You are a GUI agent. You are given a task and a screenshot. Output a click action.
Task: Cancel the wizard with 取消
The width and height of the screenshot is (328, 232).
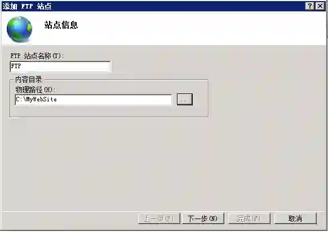point(295,218)
